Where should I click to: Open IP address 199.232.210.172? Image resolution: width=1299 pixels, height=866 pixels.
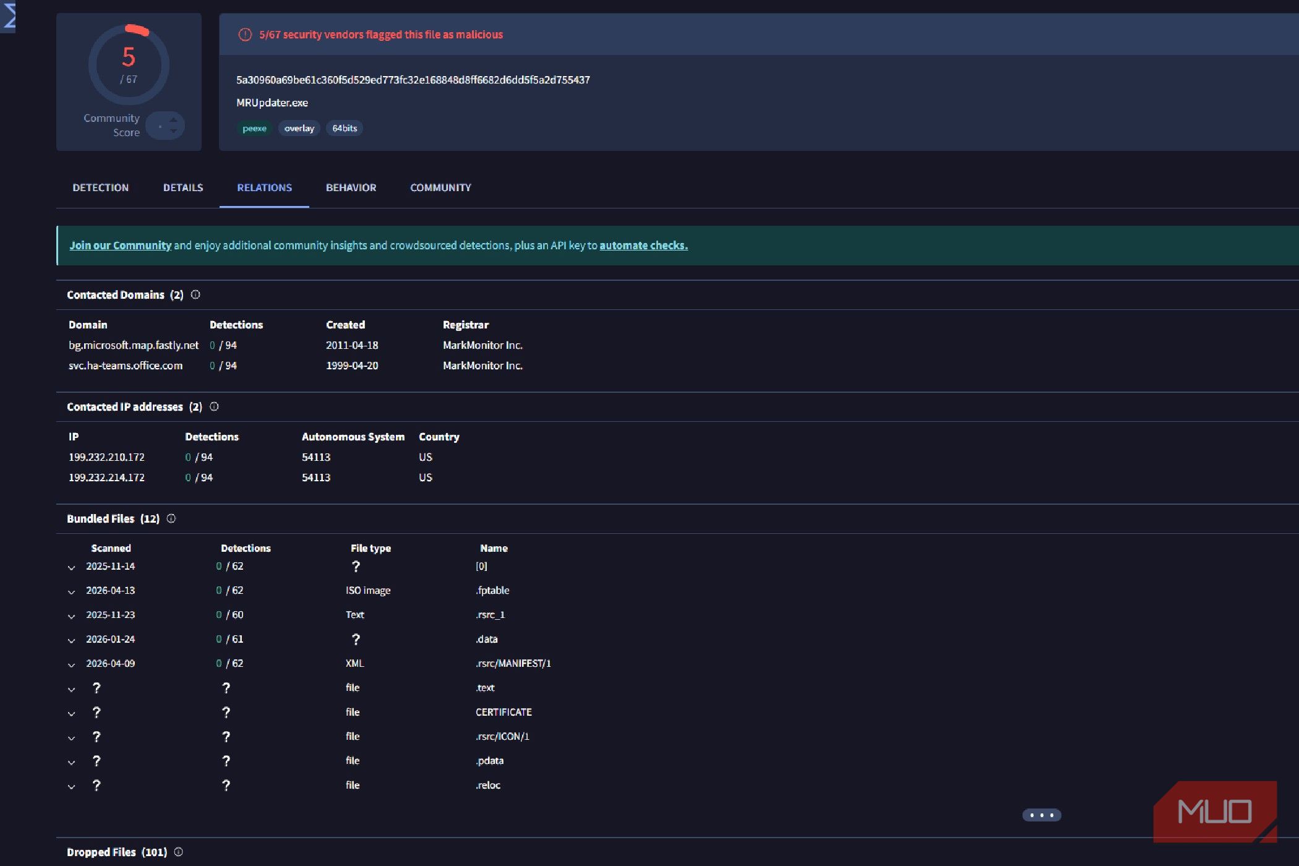point(106,457)
